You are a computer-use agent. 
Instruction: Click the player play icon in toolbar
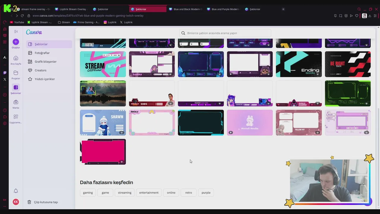[351, 16]
